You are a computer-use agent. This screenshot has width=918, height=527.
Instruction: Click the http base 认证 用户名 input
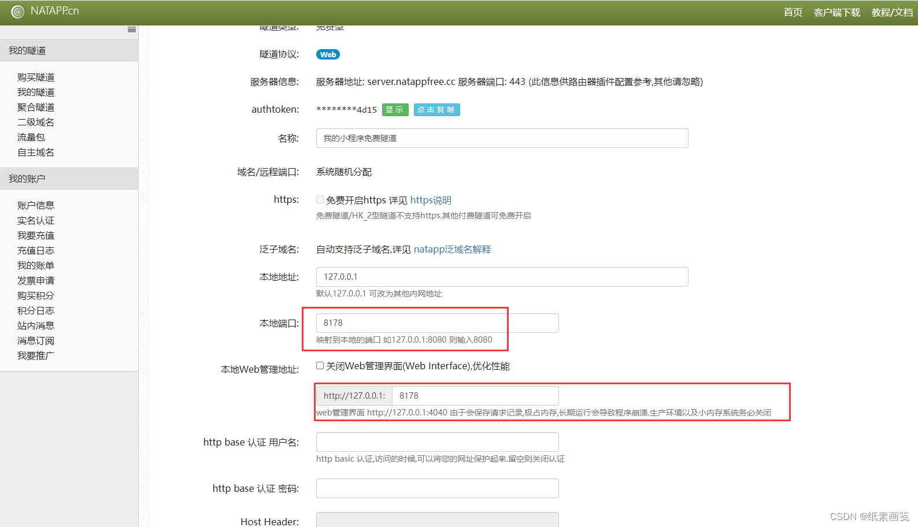pos(437,442)
